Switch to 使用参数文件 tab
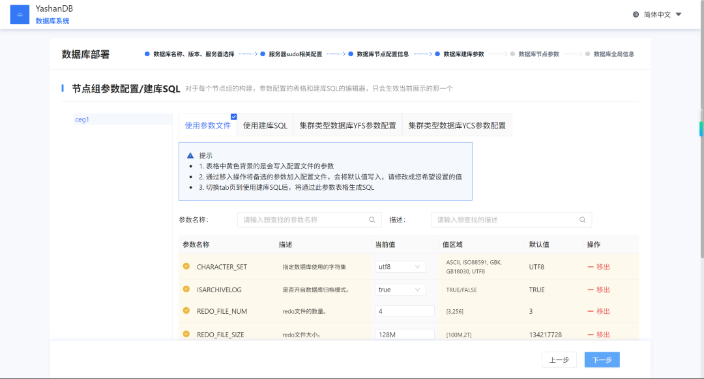The width and height of the screenshot is (704, 379). coord(207,125)
